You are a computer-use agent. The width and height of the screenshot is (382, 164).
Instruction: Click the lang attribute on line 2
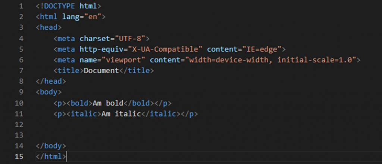click(71, 17)
